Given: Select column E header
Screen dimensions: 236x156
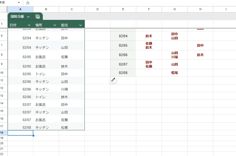Looking at the screenshot, I should pos(123,9).
